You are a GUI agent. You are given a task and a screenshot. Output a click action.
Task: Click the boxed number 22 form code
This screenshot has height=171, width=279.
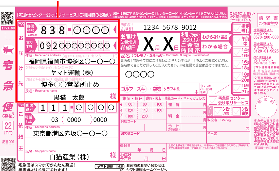pos(8,126)
